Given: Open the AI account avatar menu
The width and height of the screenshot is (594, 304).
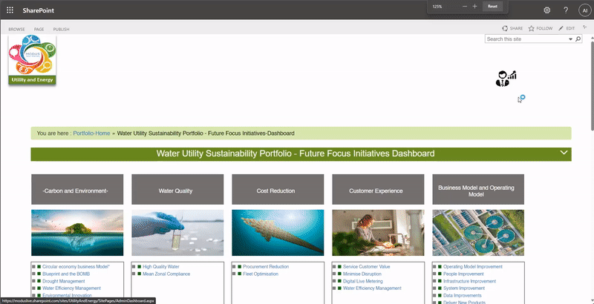Looking at the screenshot, I should (x=584, y=10).
